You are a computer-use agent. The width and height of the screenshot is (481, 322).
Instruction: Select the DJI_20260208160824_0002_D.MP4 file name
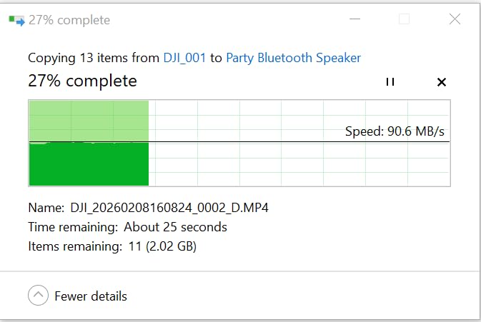click(169, 208)
